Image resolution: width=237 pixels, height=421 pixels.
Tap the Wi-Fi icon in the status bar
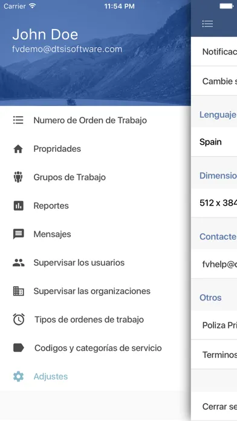click(x=32, y=6)
